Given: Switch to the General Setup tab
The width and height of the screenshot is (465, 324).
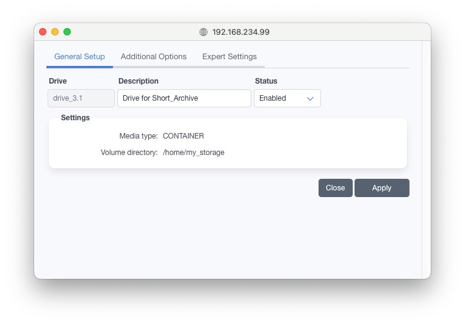Looking at the screenshot, I should click(79, 57).
